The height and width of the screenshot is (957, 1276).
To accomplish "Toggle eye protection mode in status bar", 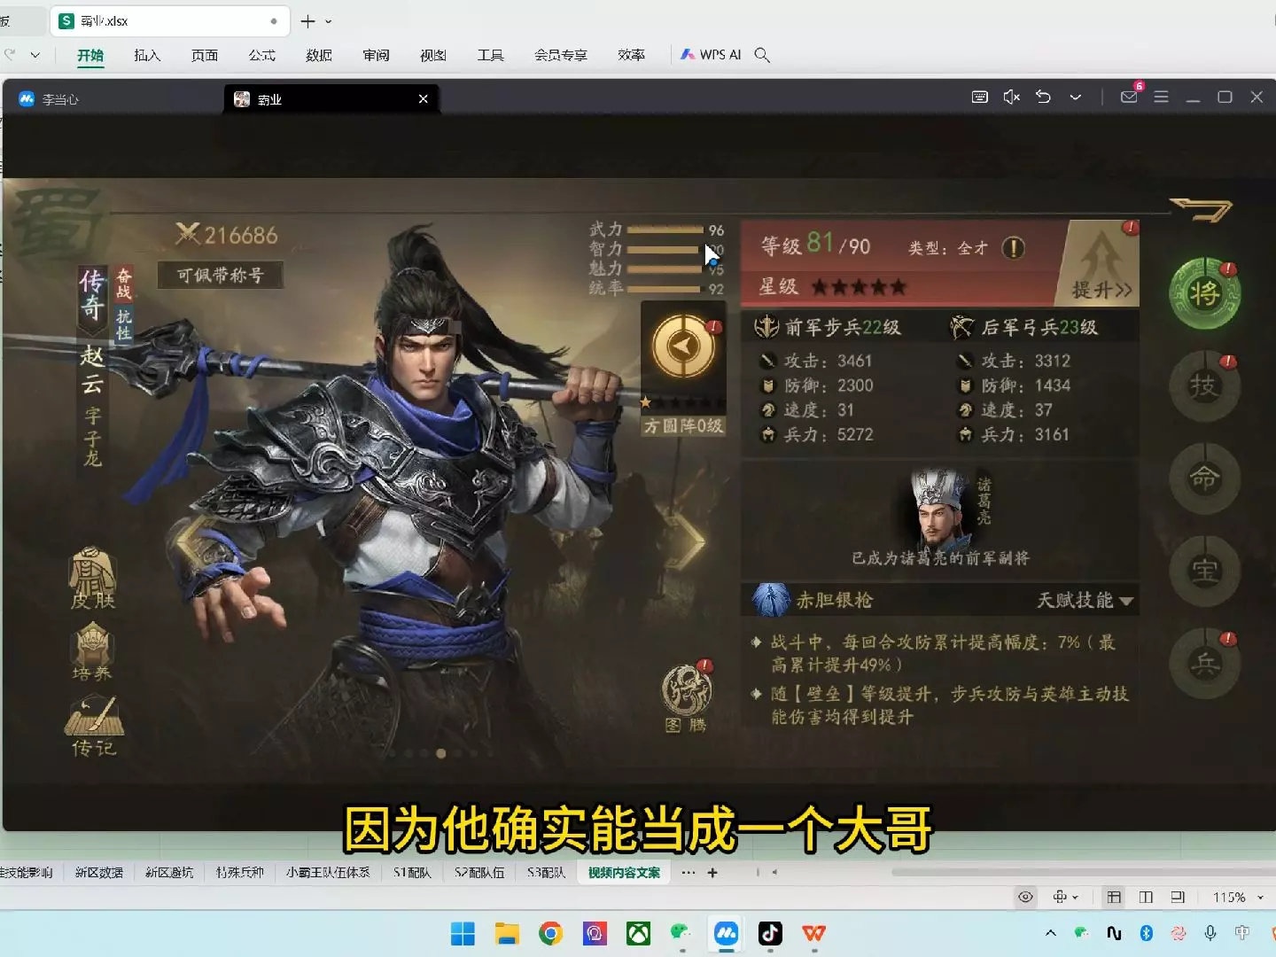I will tap(1025, 898).
